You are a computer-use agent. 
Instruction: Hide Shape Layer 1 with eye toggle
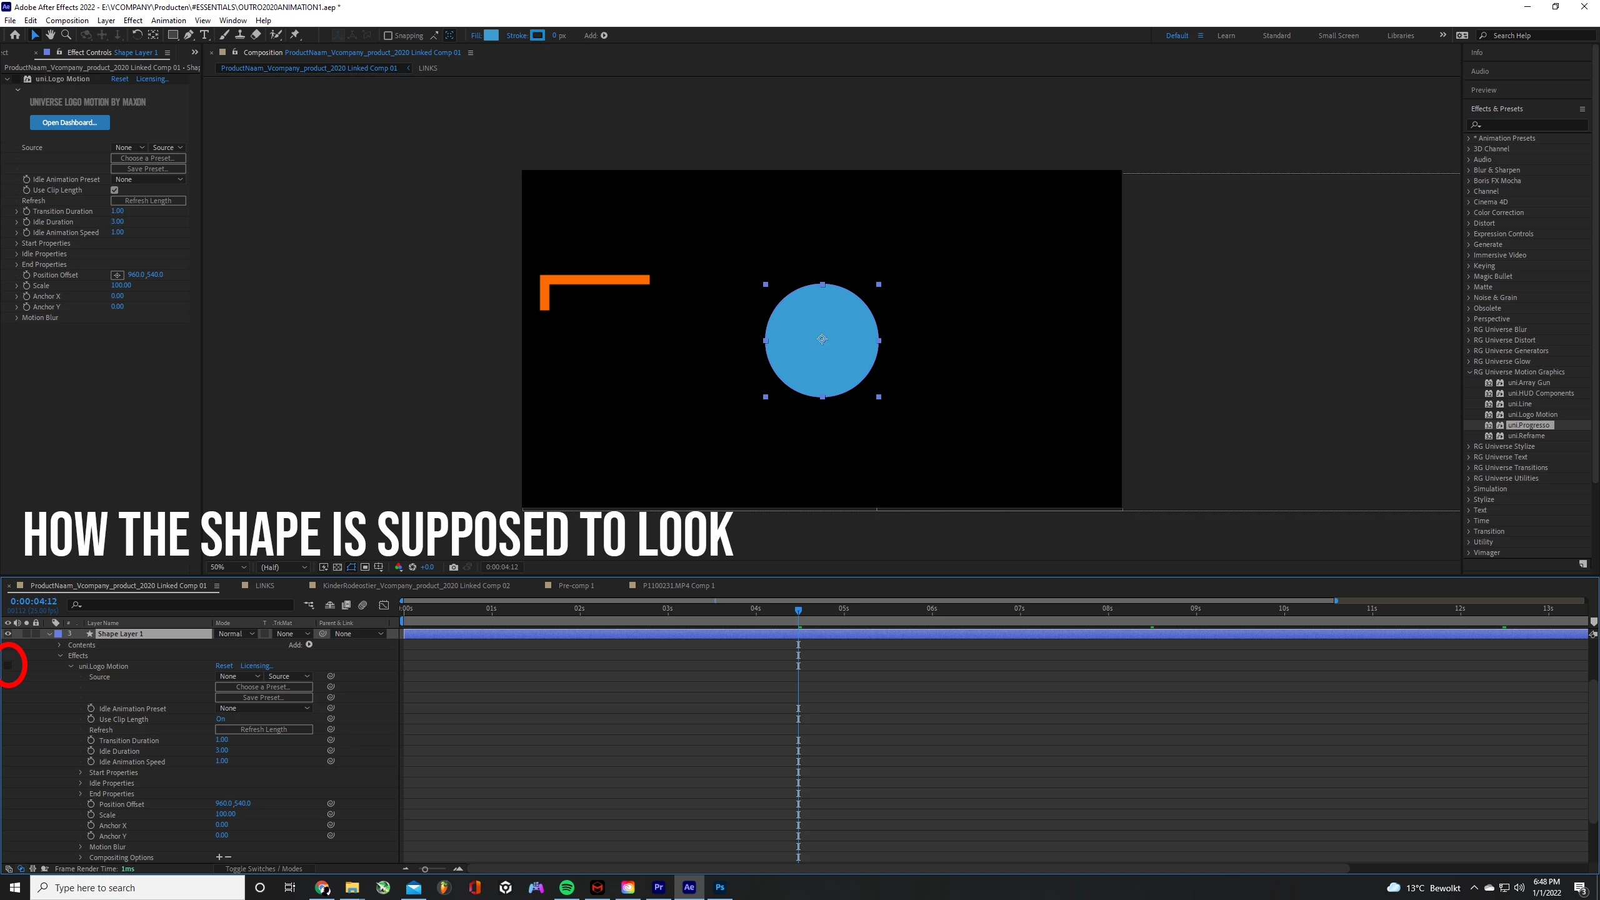[7, 634]
